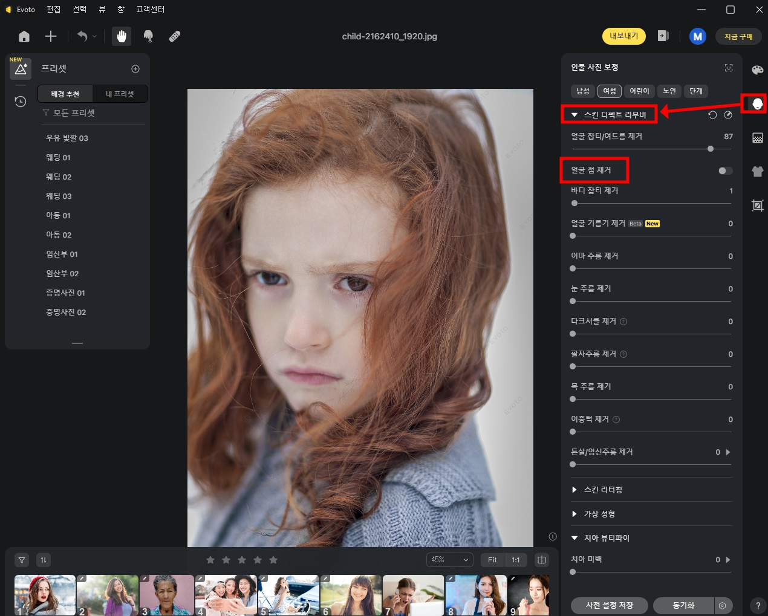Screen dimensions: 768x616
Task: Click the Fit zoom button
Action: (x=492, y=560)
